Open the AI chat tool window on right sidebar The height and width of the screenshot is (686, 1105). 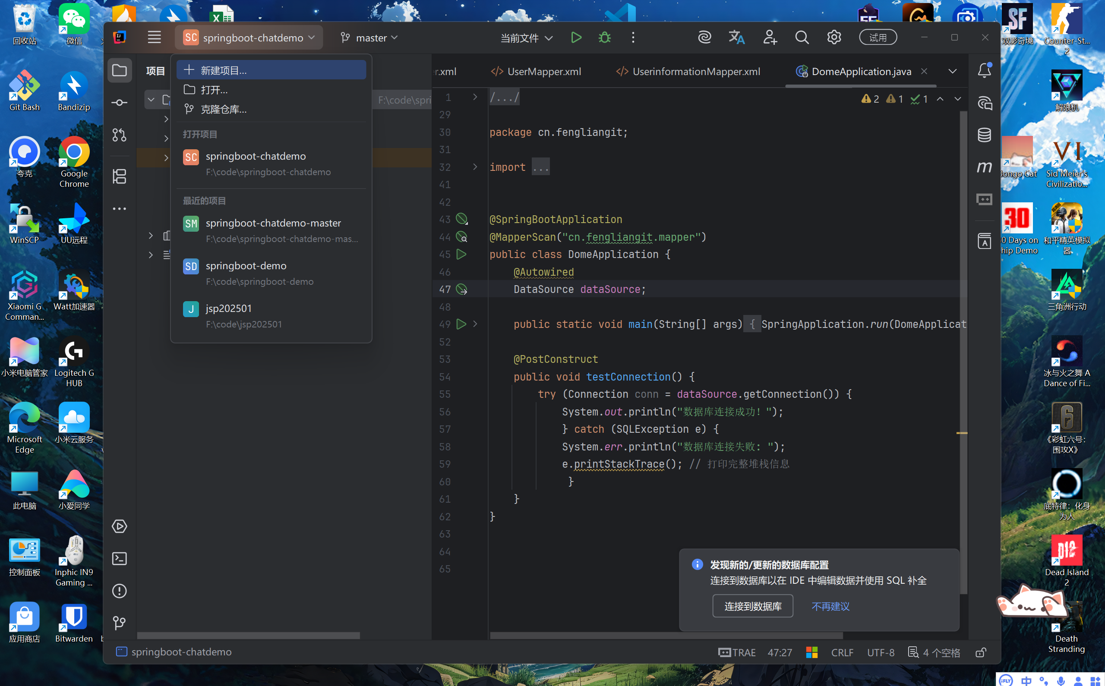tap(984, 103)
